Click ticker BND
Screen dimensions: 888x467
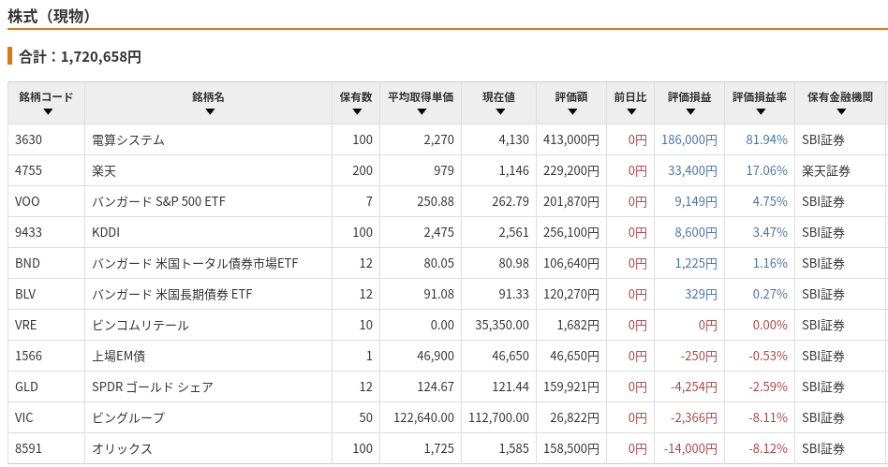tap(27, 263)
